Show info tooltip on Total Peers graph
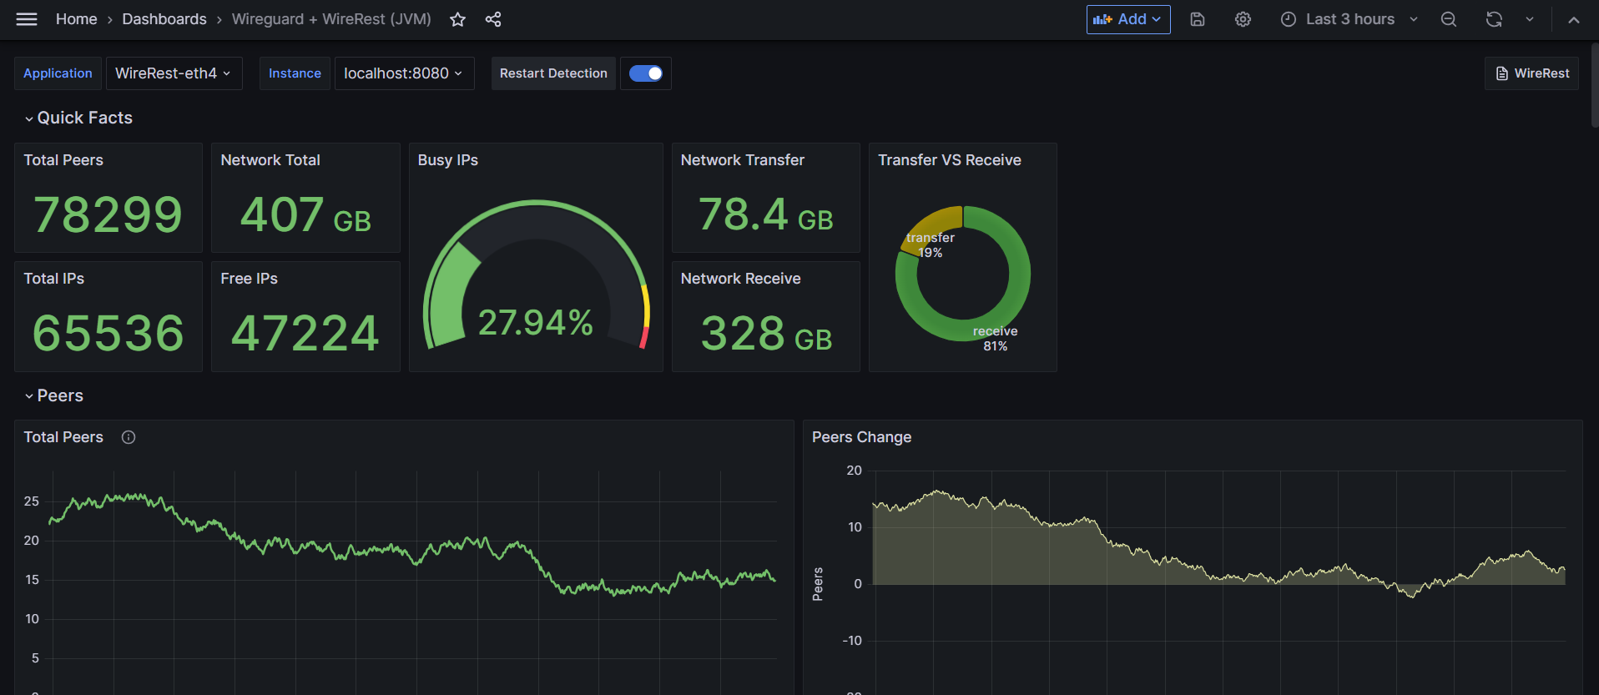 [x=129, y=437]
